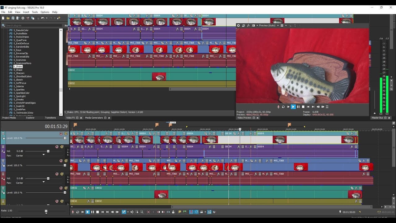Open Video Output FX in the preview toolbar
Screen dimensions: 396x223
click(248, 25)
